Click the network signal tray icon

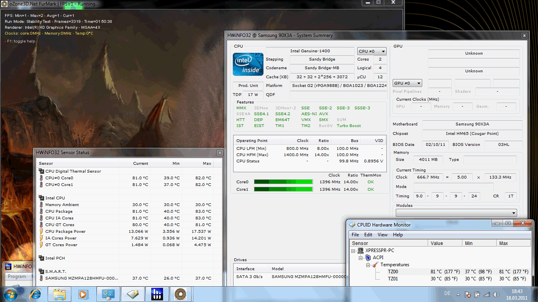[x=487, y=294]
